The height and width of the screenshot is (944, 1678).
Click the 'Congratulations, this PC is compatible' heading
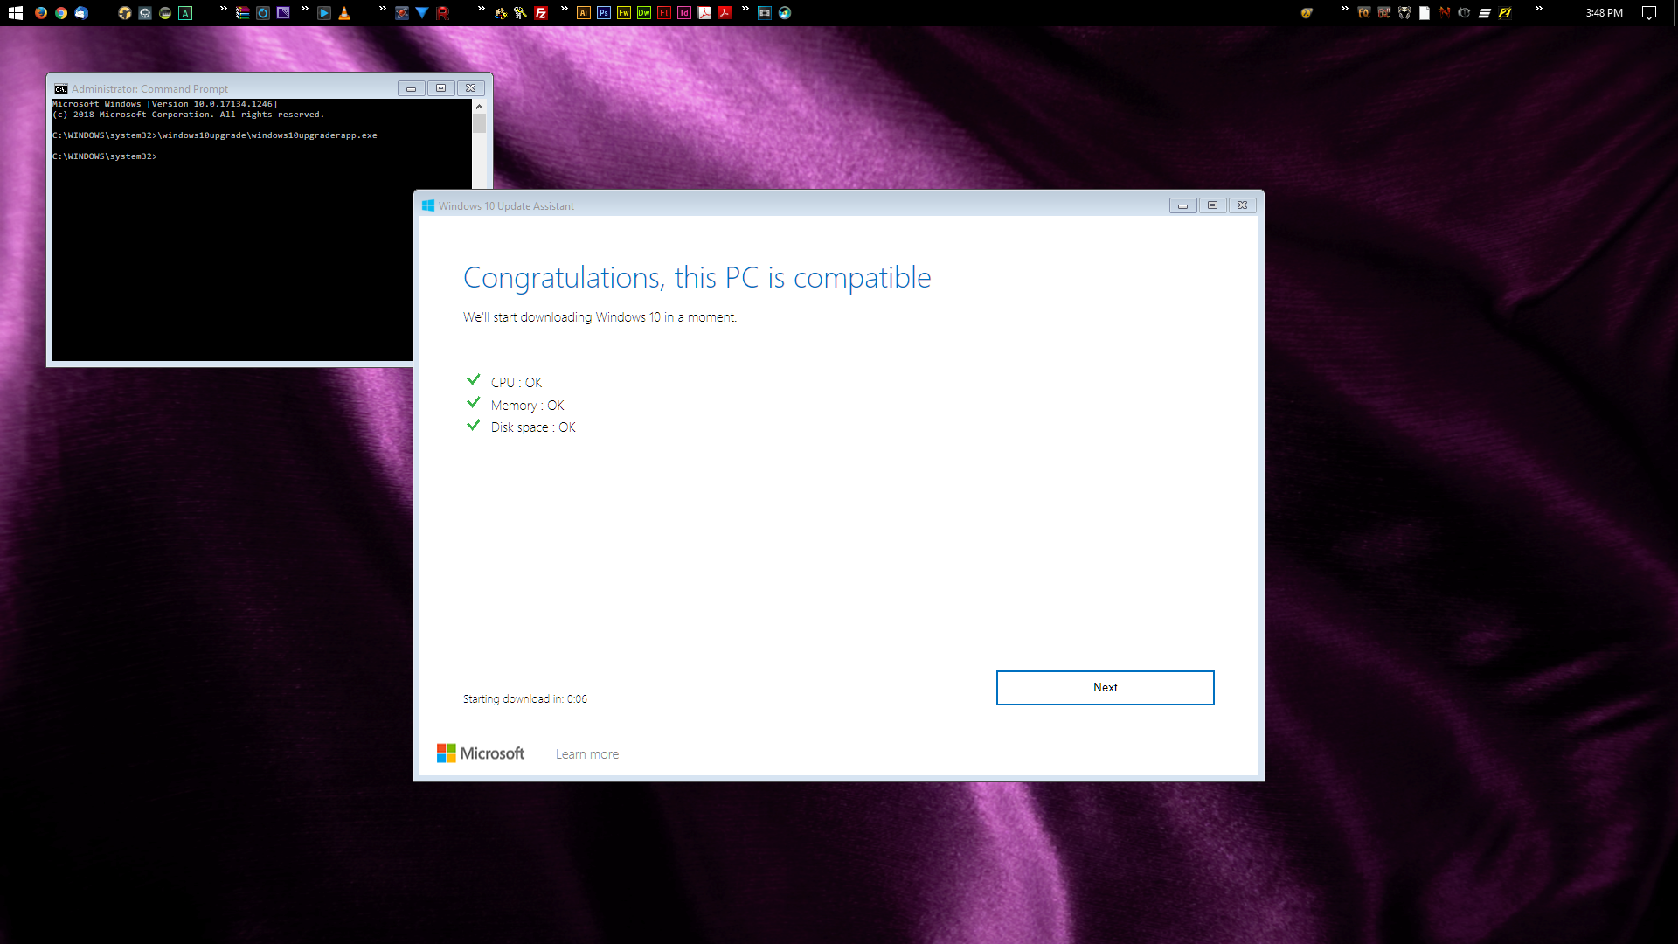click(697, 278)
